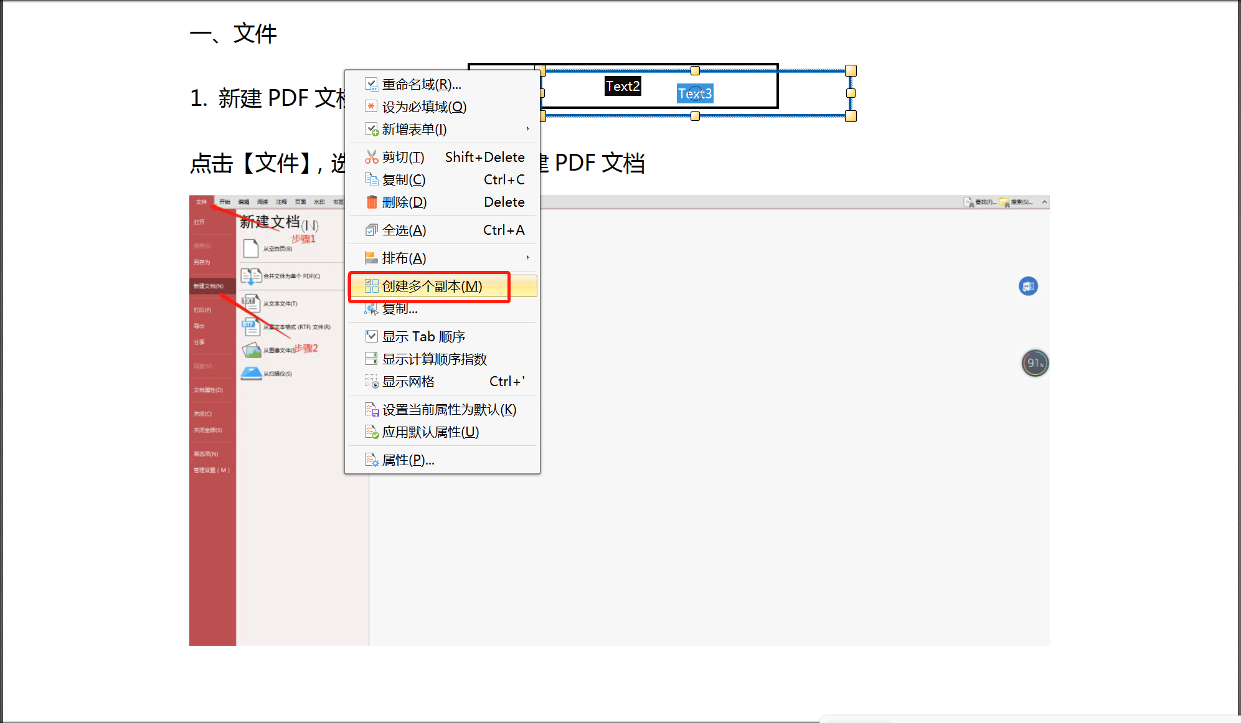Click the 文件 tab in embedded screenshot
The image size is (1241, 723).
click(201, 202)
